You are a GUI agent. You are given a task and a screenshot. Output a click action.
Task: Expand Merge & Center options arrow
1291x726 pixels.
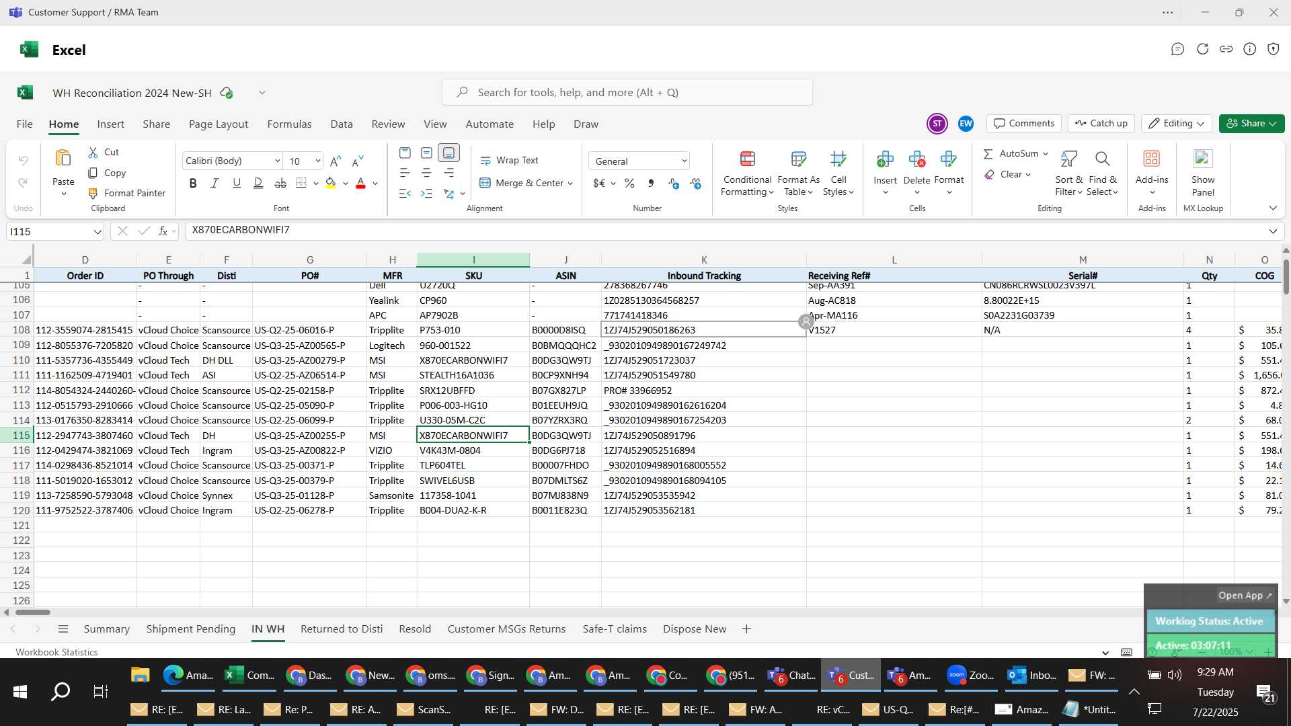[570, 184]
